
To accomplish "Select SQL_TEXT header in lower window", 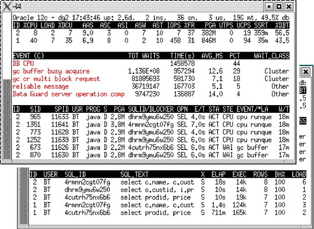I will pos(134,175).
